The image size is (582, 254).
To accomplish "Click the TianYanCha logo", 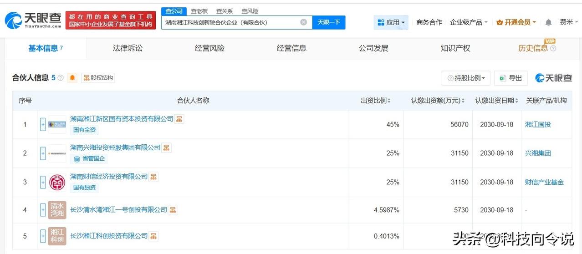I will [33, 20].
